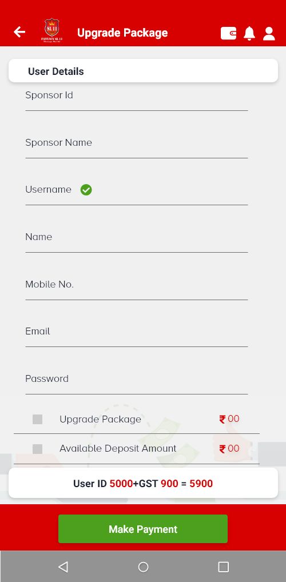Focus the Mobile No. field
Screen dimensions: 286x582
coord(137,288)
